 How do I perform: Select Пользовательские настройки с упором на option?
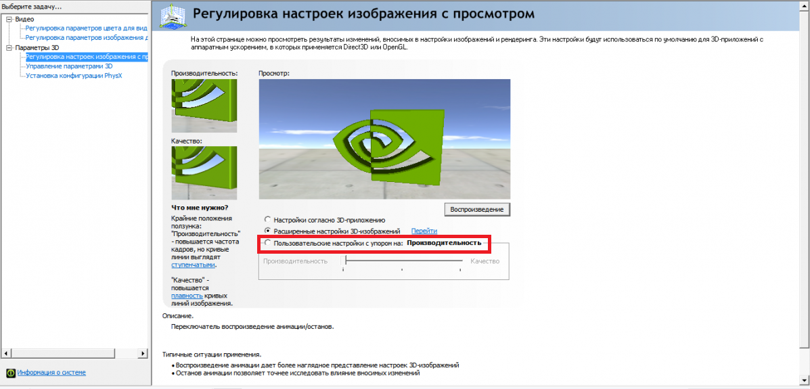tap(267, 243)
